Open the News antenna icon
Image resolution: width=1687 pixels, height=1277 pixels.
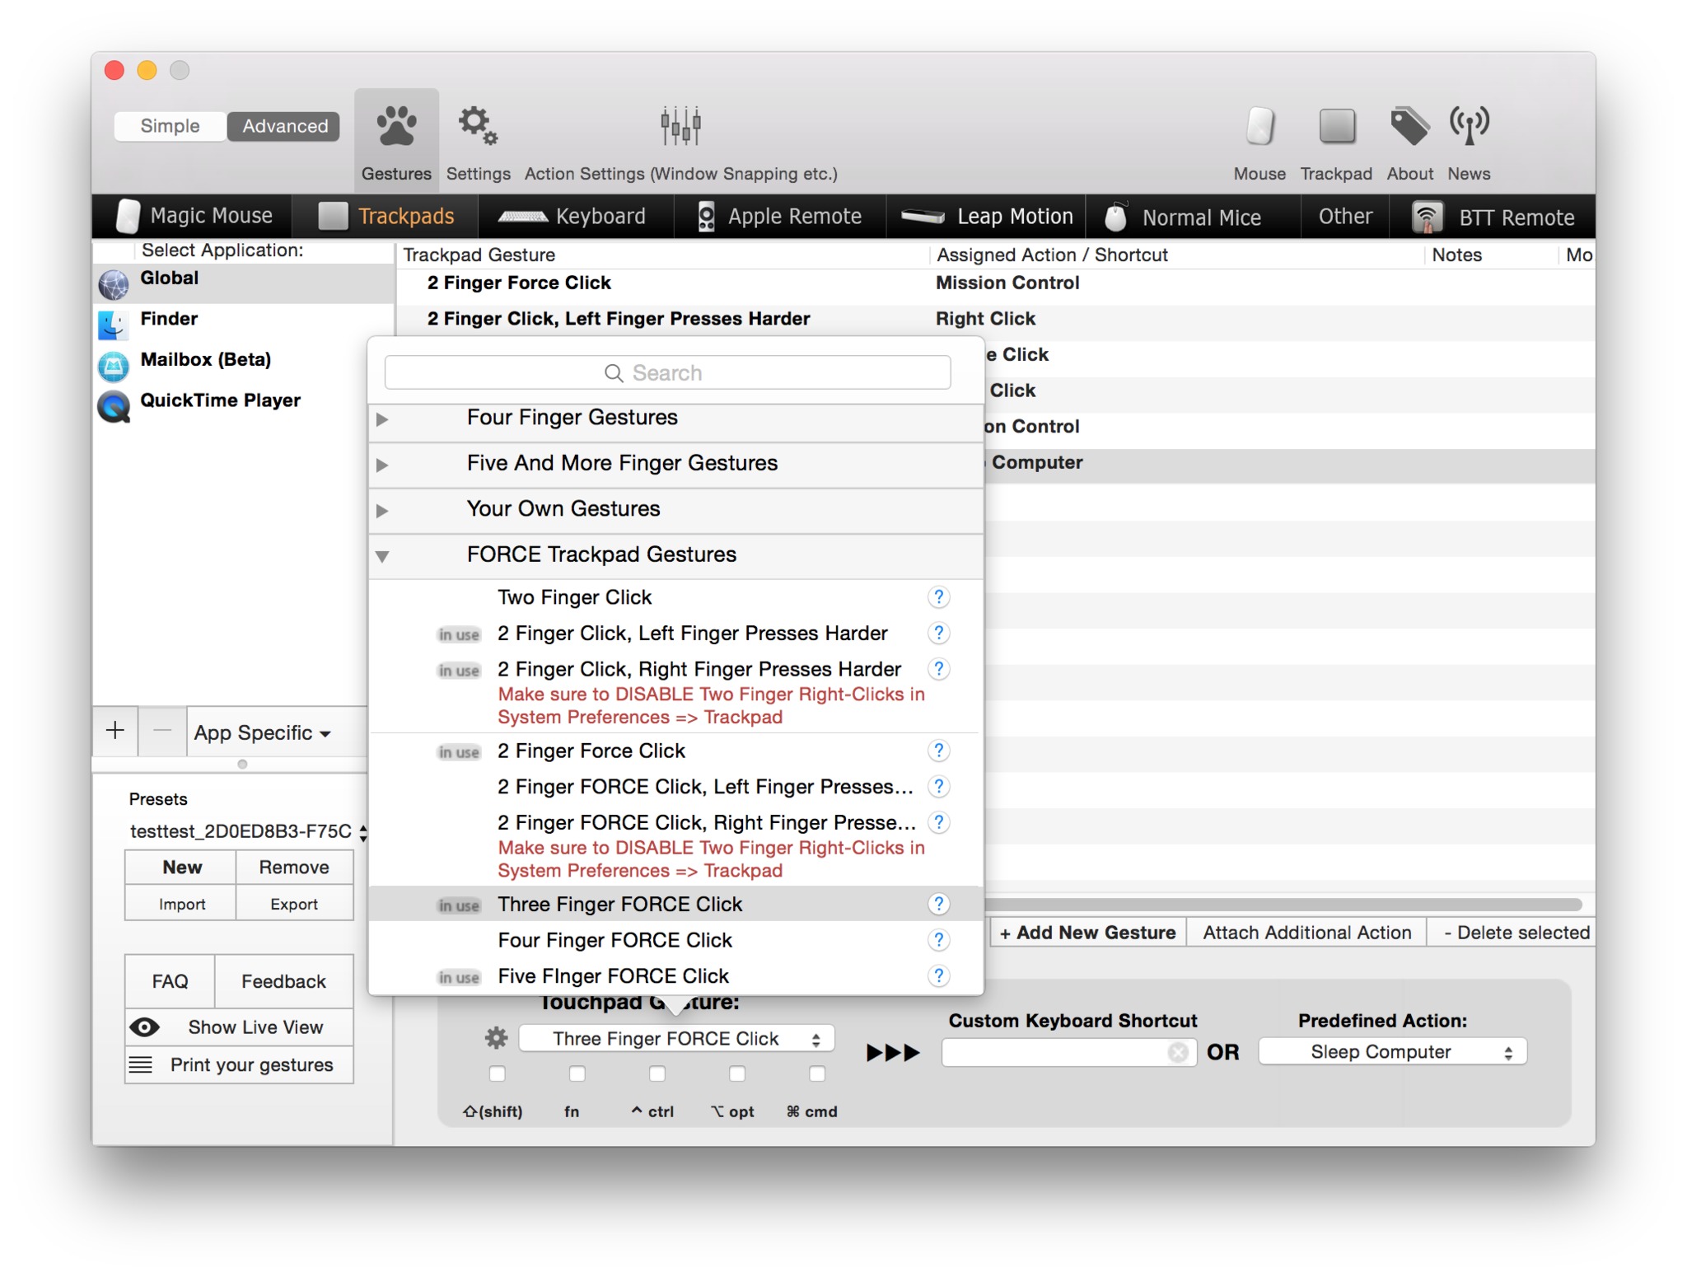point(1469,127)
